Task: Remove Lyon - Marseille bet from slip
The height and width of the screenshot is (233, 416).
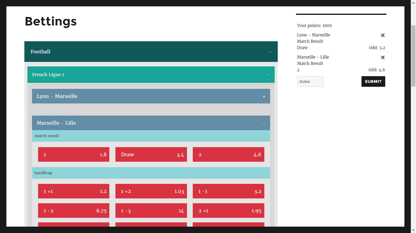Action: tap(383, 35)
